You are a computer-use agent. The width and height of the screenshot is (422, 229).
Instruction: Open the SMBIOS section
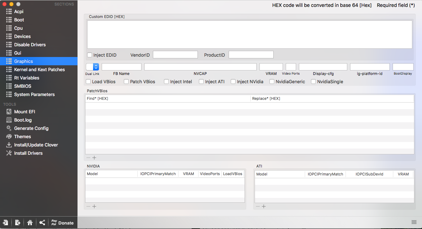pyautogui.click(x=22, y=86)
